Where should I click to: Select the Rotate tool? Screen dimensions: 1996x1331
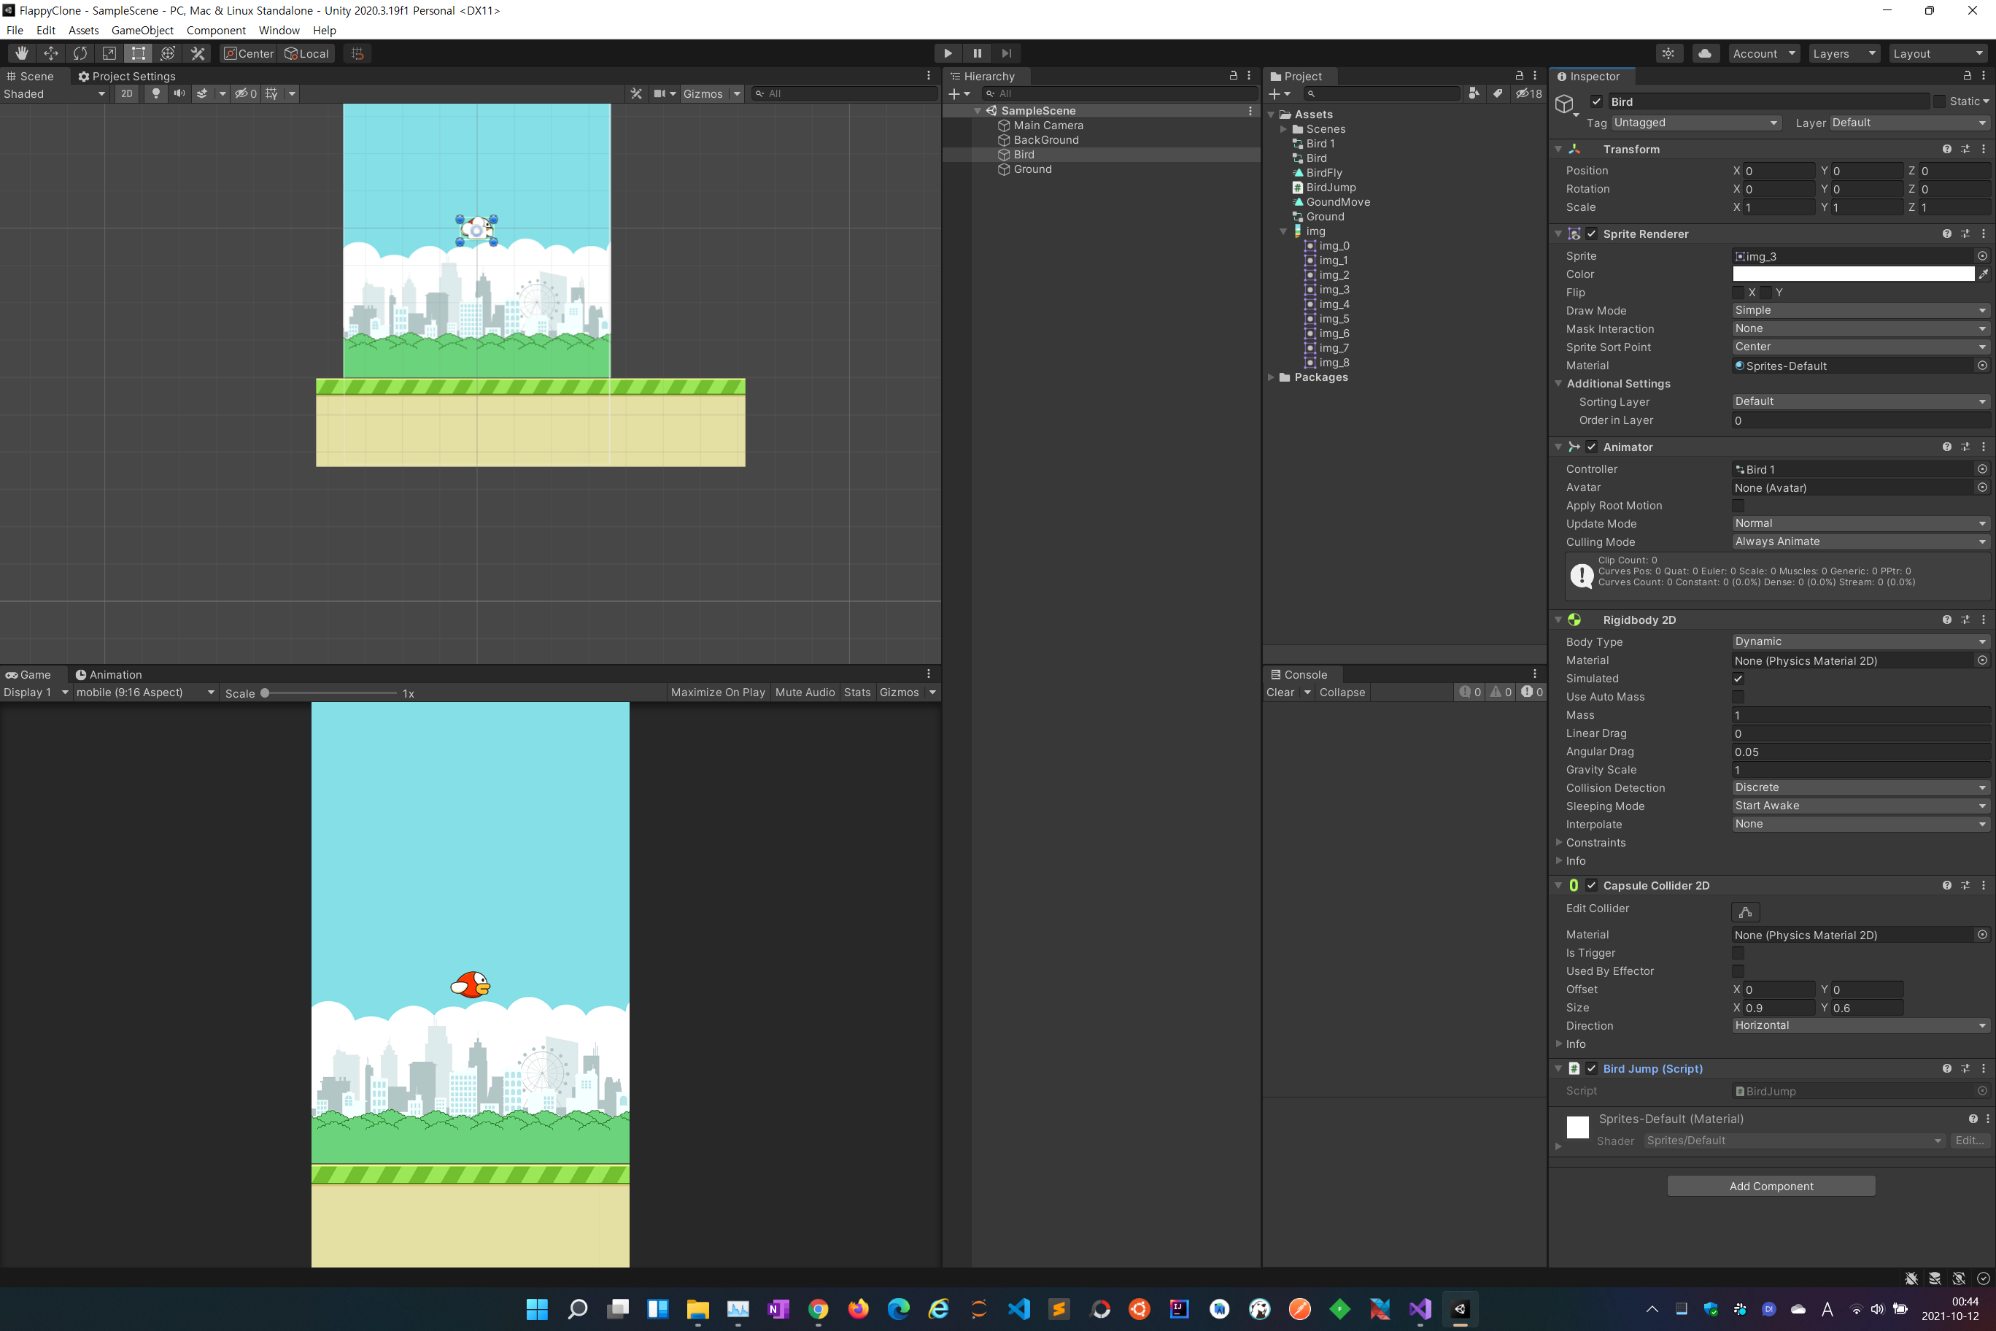(x=80, y=53)
